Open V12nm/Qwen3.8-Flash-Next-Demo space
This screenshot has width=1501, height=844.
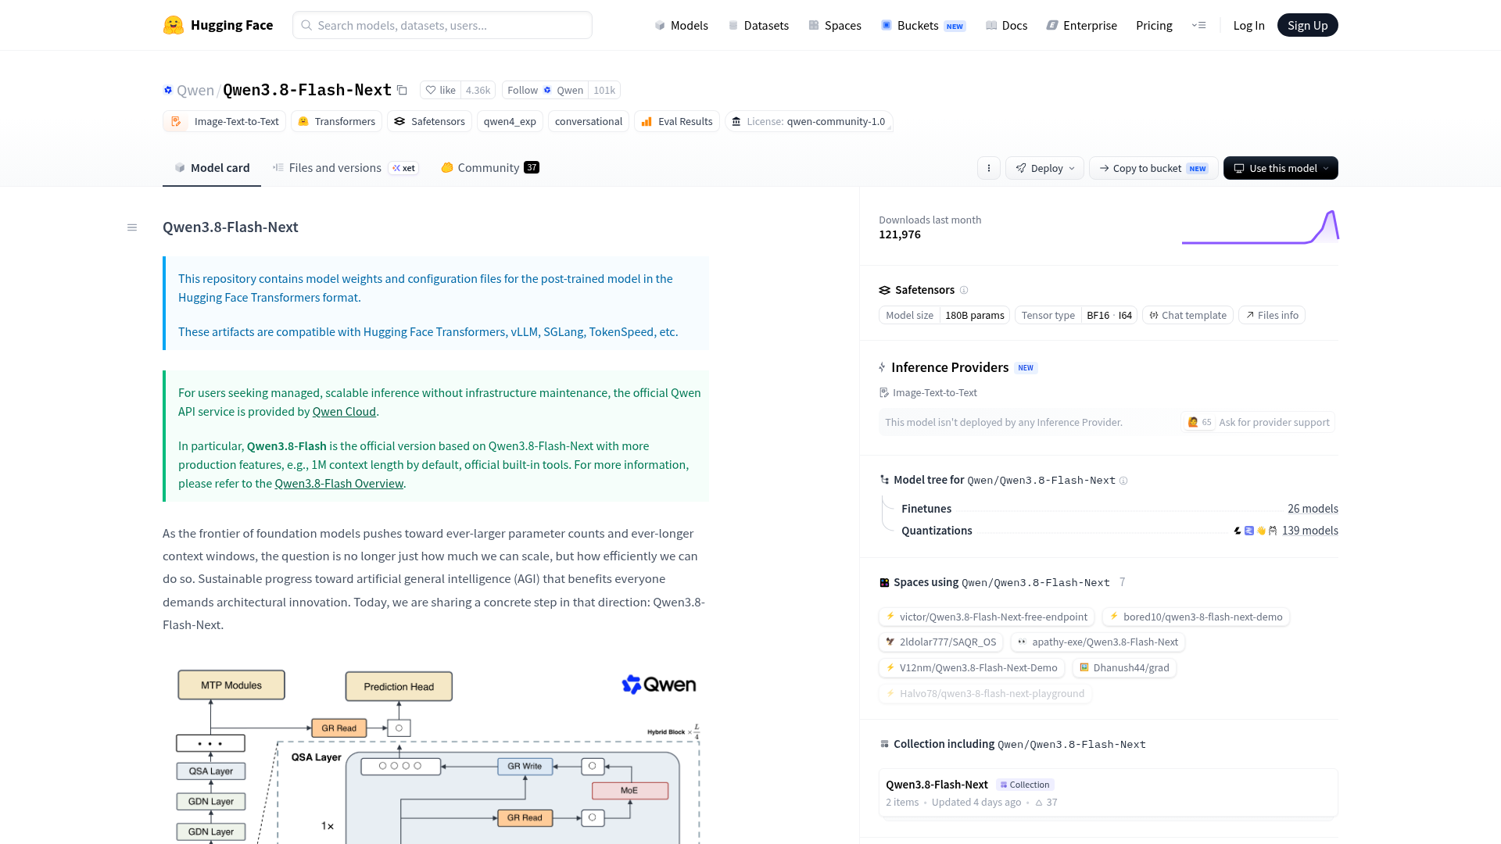972,668
